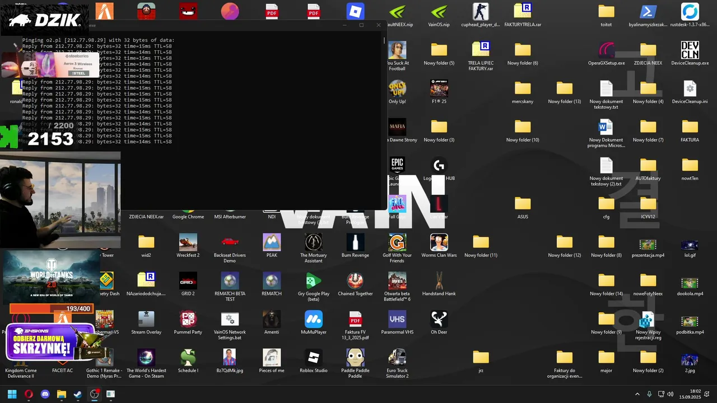Viewport: 717px width, 403px height.
Task: Open Nowy Wpisy rejestracji.reg file
Action: (648, 326)
